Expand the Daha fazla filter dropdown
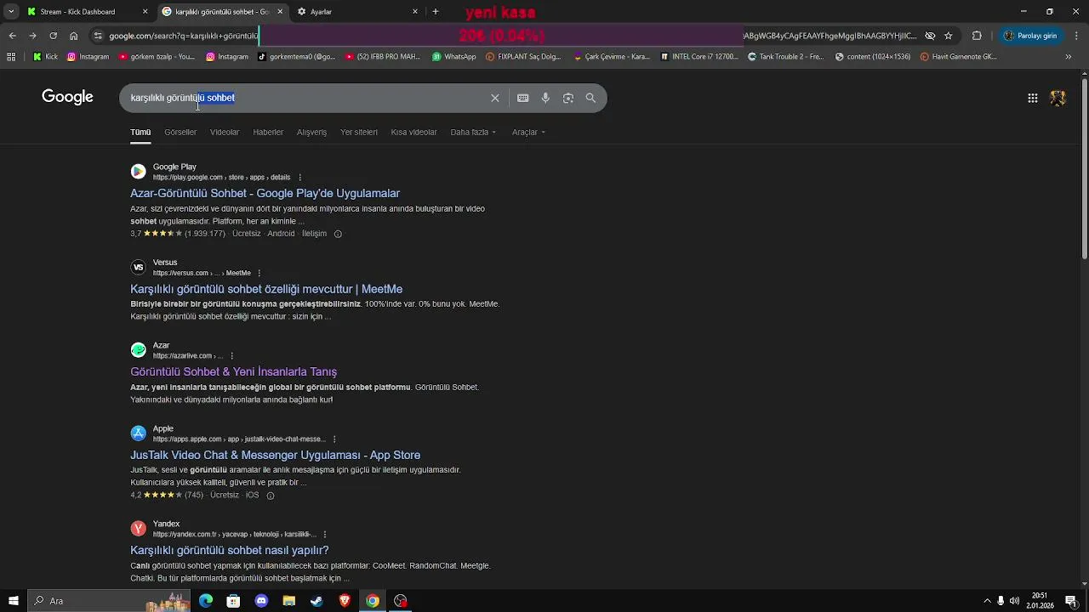 473,133
